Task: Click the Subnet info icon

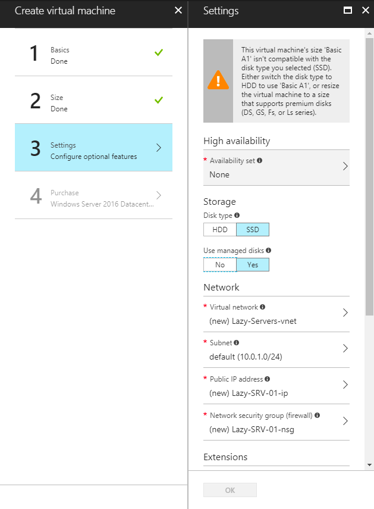Action: click(x=237, y=343)
